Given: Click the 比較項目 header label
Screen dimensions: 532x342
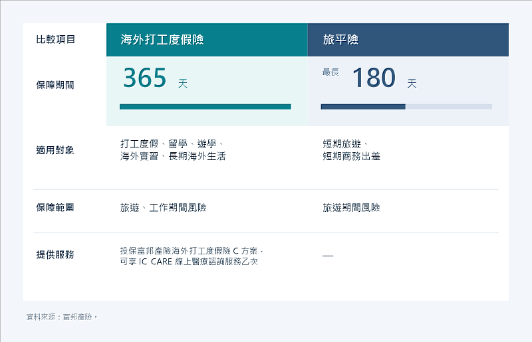Looking at the screenshot, I should coord(55,39).
